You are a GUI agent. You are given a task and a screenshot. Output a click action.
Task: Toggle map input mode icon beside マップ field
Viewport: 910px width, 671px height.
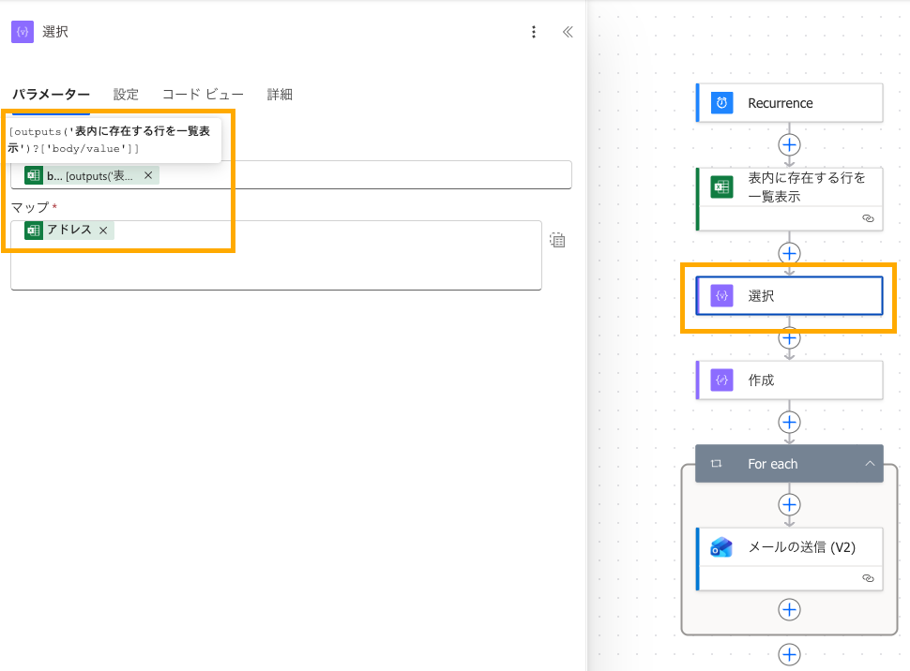tap(557, 240)
